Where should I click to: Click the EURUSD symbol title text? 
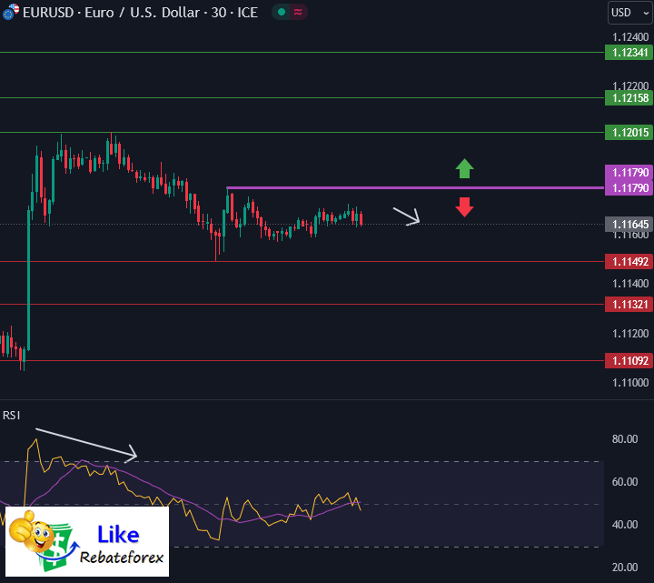click(137, 13)
